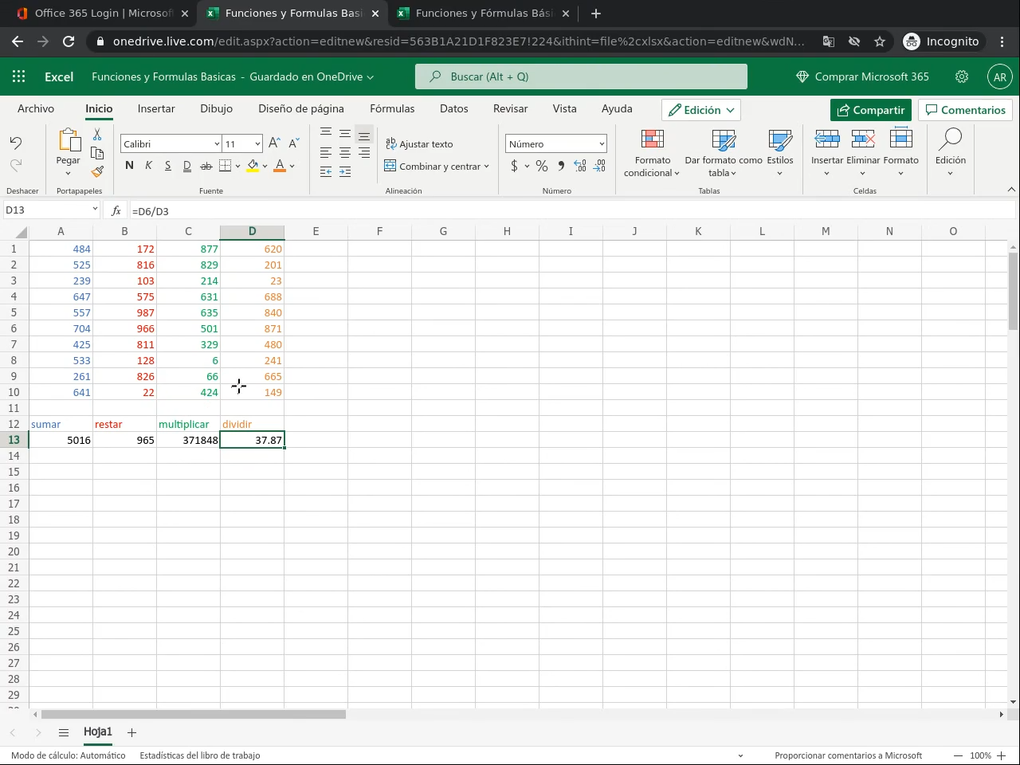Toggle italic formatting (K)
This screenshot has height=765, width=1020.
148,166
